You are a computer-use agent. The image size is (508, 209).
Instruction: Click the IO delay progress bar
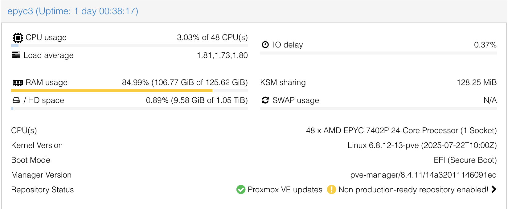pos(378,53)
